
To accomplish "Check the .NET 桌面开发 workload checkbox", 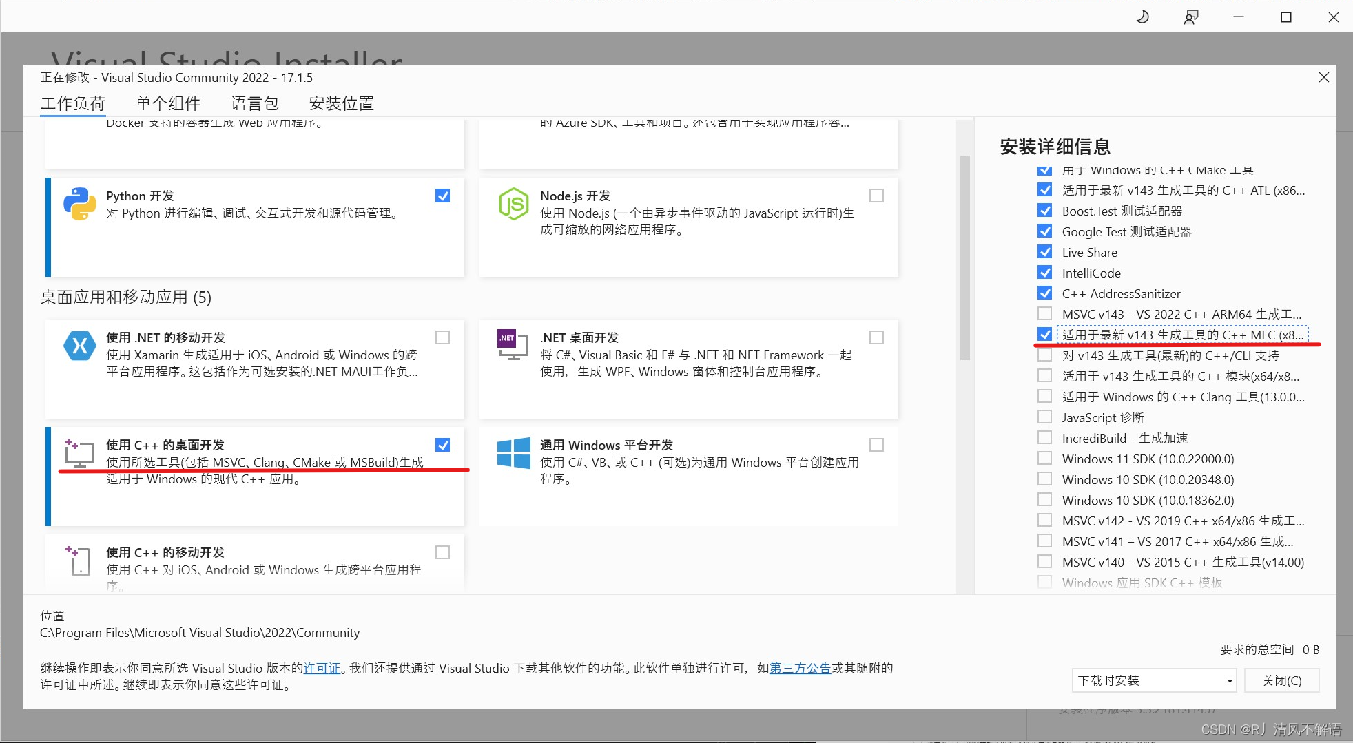I will point(876,337).
